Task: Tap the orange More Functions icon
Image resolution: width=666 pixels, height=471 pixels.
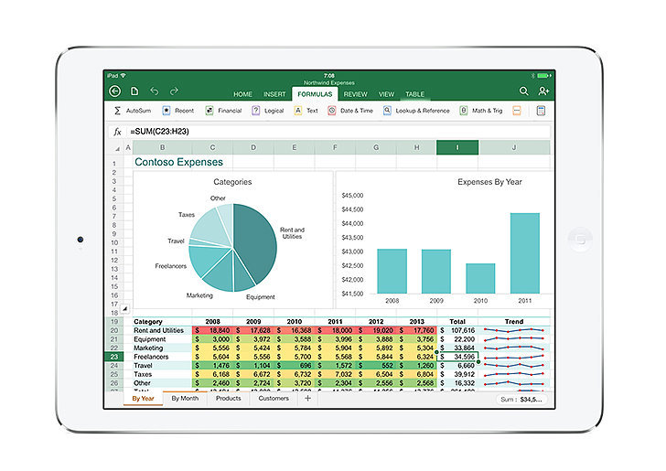Action: [x=517, y=111]
